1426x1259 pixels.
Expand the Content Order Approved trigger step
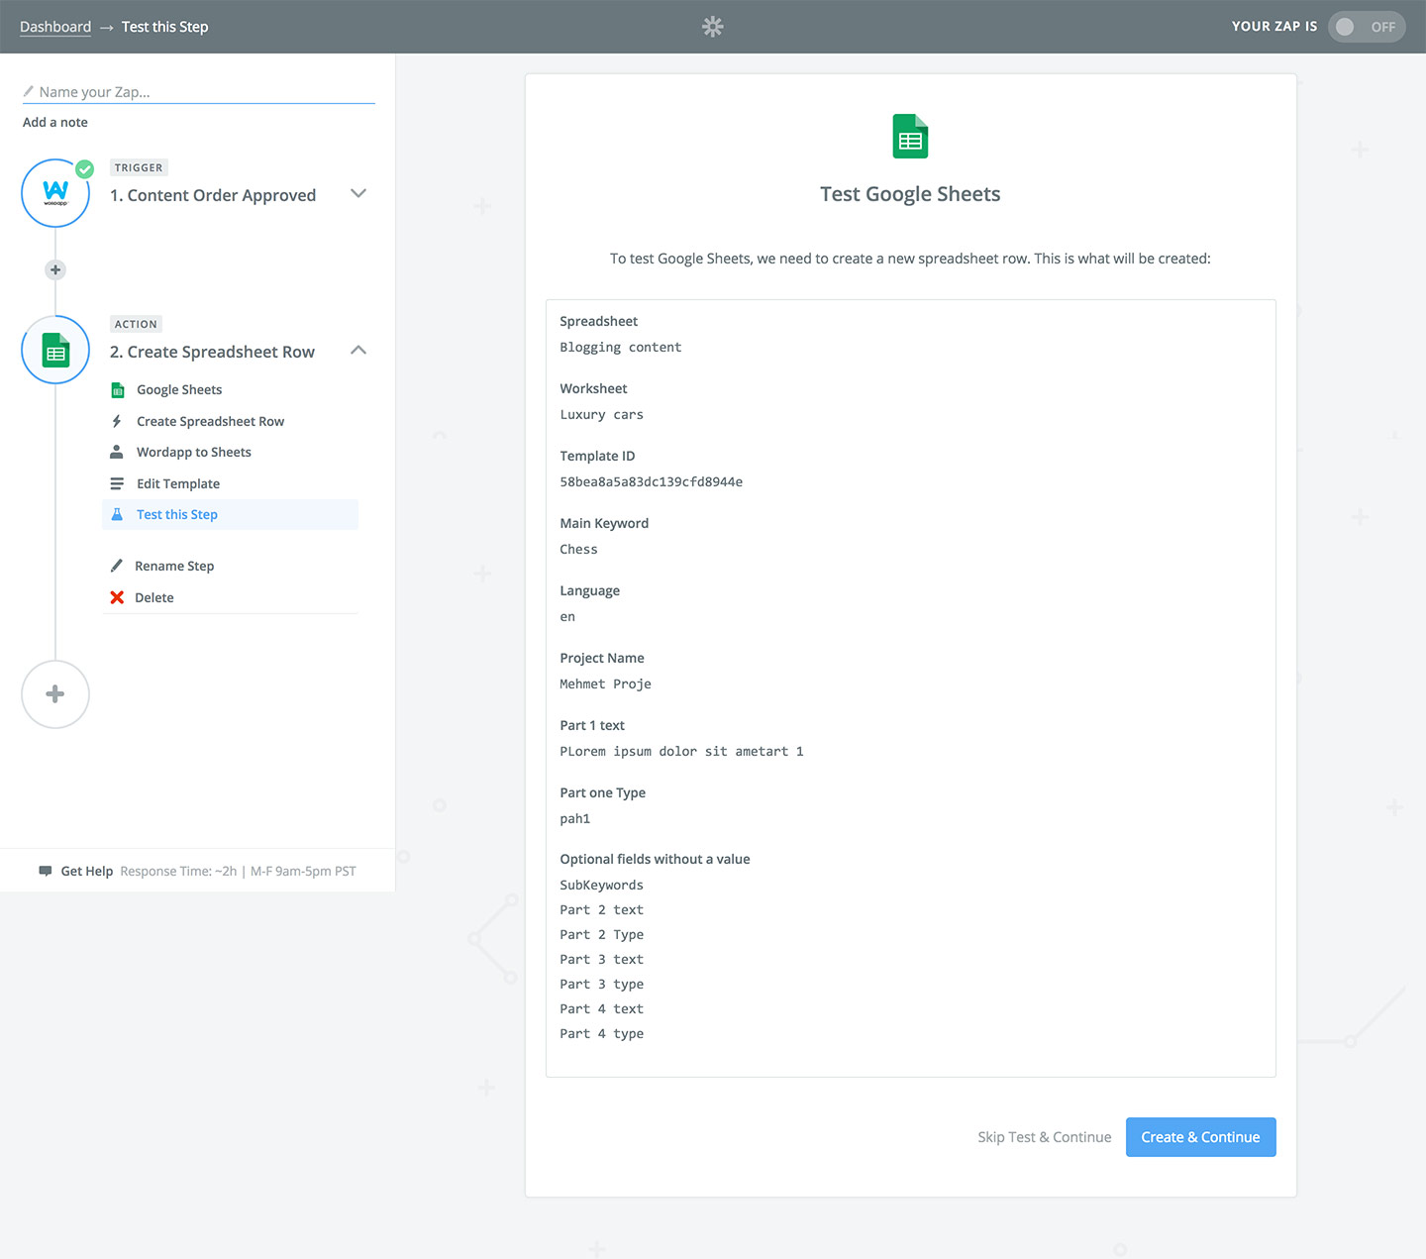coord(358,193)
